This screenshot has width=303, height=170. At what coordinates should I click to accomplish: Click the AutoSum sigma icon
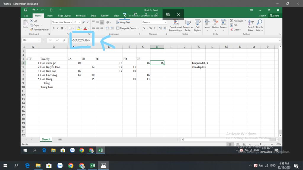point(232,21)
